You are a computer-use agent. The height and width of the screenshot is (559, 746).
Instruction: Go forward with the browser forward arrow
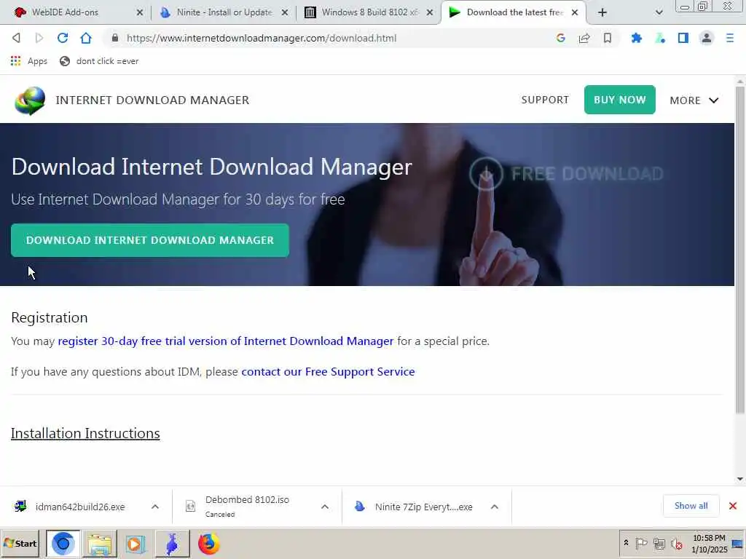[39, 38]
